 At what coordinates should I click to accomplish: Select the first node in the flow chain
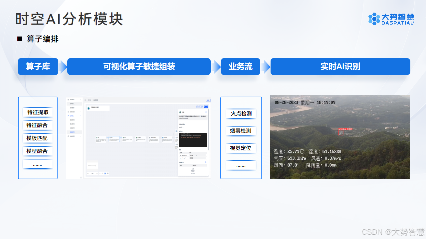tap(101, 139)
